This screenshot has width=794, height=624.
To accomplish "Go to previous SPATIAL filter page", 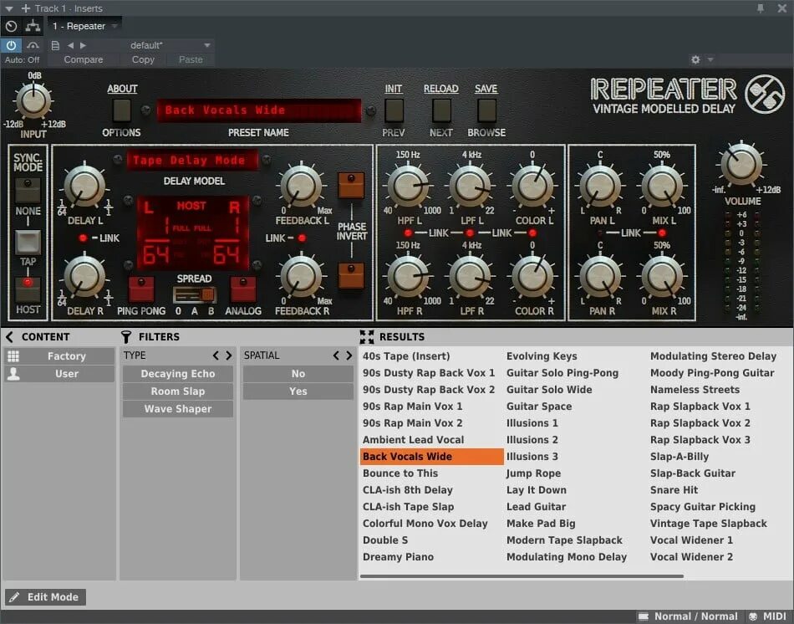I will pyautogui.click(x=336, y=355).
